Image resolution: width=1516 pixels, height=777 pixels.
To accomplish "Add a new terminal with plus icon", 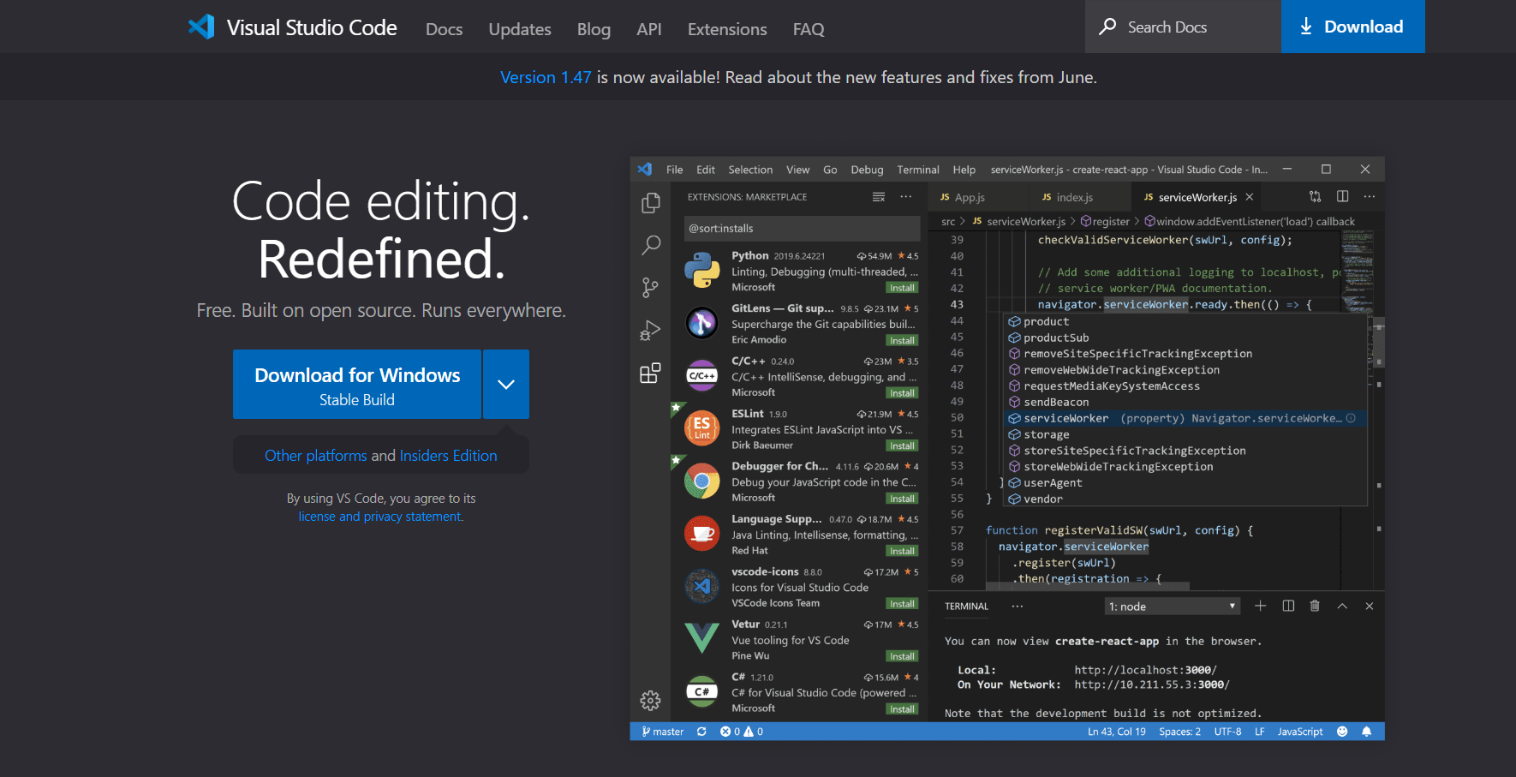I will (1261, 606).
